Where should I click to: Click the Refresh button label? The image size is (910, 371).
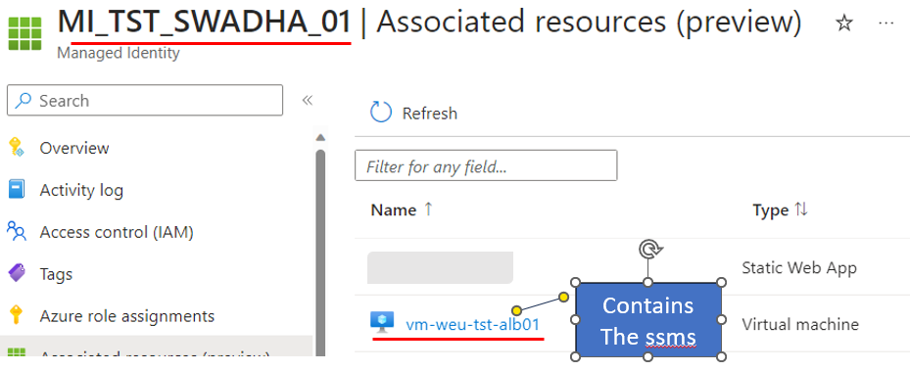(x=430, y=113)
